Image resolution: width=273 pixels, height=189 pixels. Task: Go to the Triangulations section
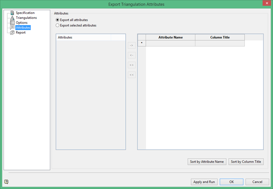click(26, 18)
